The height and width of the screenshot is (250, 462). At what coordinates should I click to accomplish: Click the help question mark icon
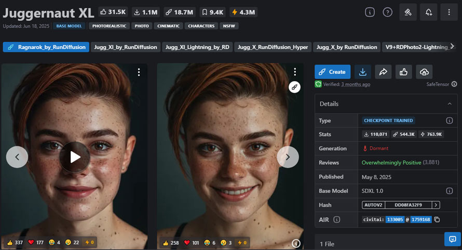387,12
